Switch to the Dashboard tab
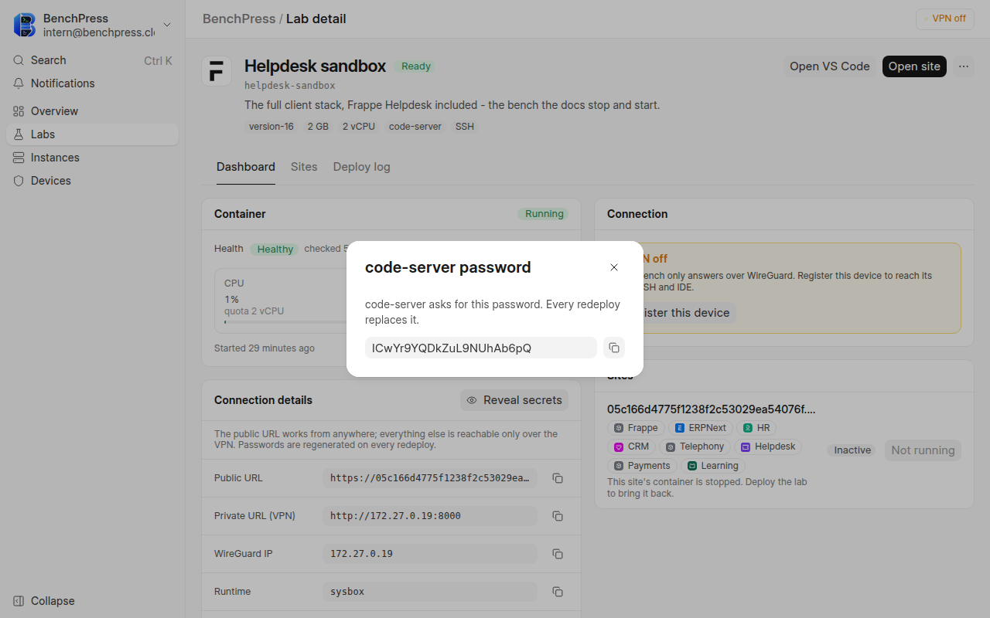 [x=246, y=167]
